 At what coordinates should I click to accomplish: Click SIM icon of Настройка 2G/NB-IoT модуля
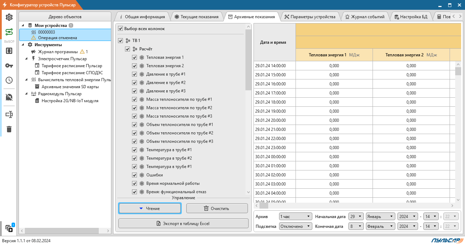[x=37, y=101]
